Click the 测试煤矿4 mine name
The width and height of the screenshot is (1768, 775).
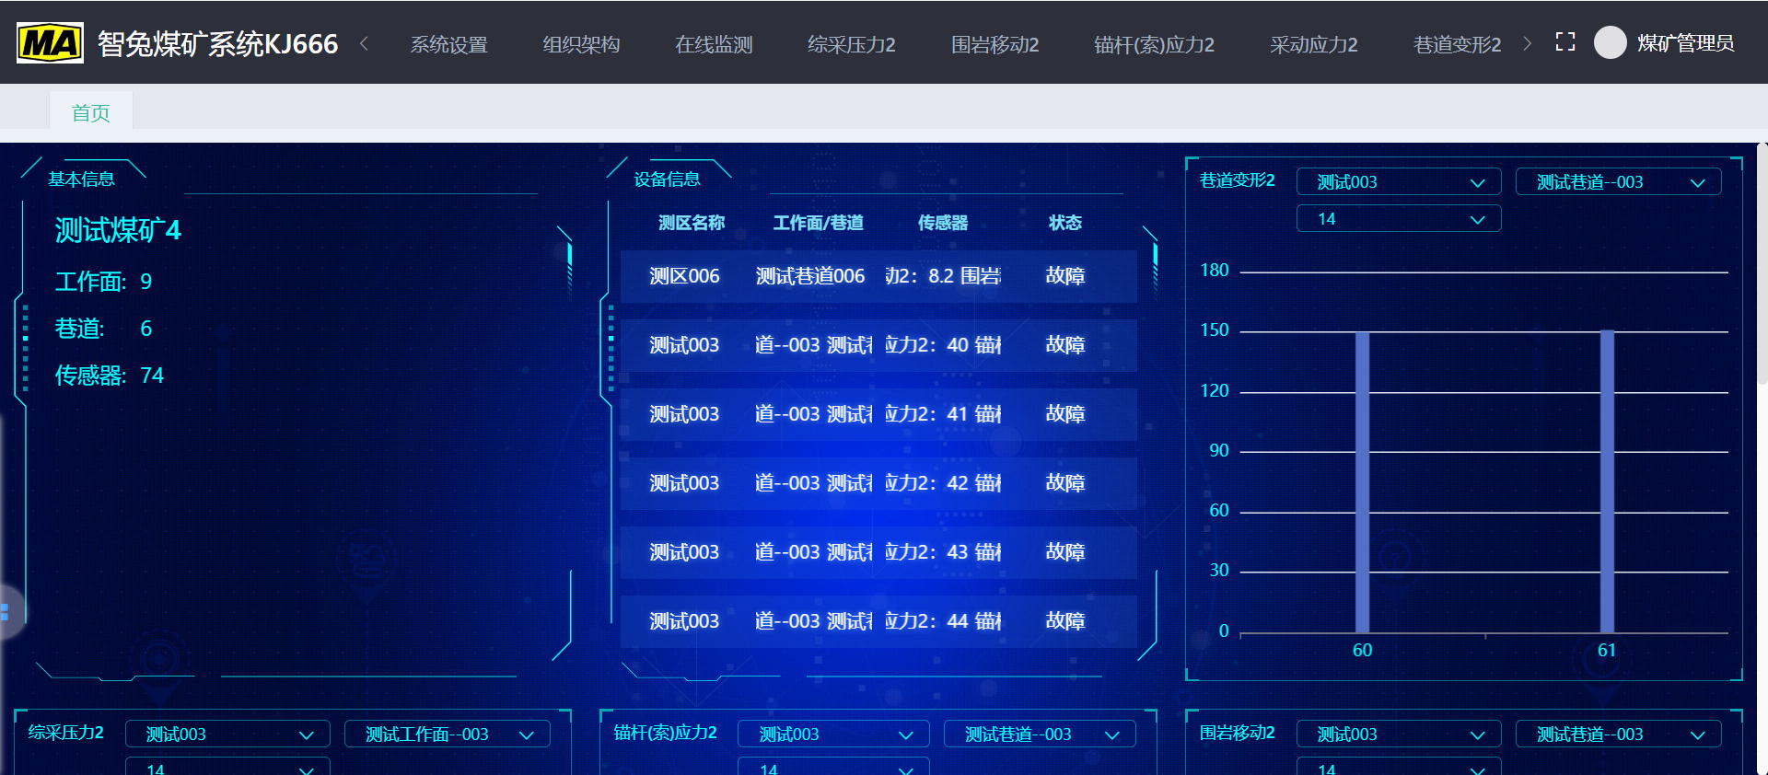tap(118, 229)
